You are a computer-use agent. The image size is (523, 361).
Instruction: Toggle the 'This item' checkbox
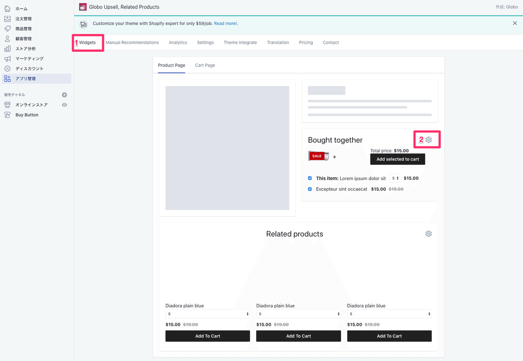[310, 178]
